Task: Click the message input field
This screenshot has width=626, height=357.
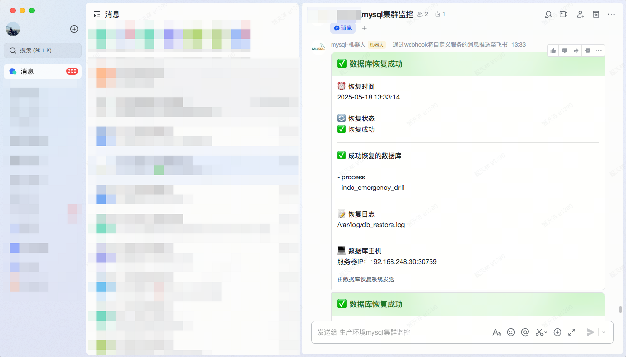Action: (404, 332)
